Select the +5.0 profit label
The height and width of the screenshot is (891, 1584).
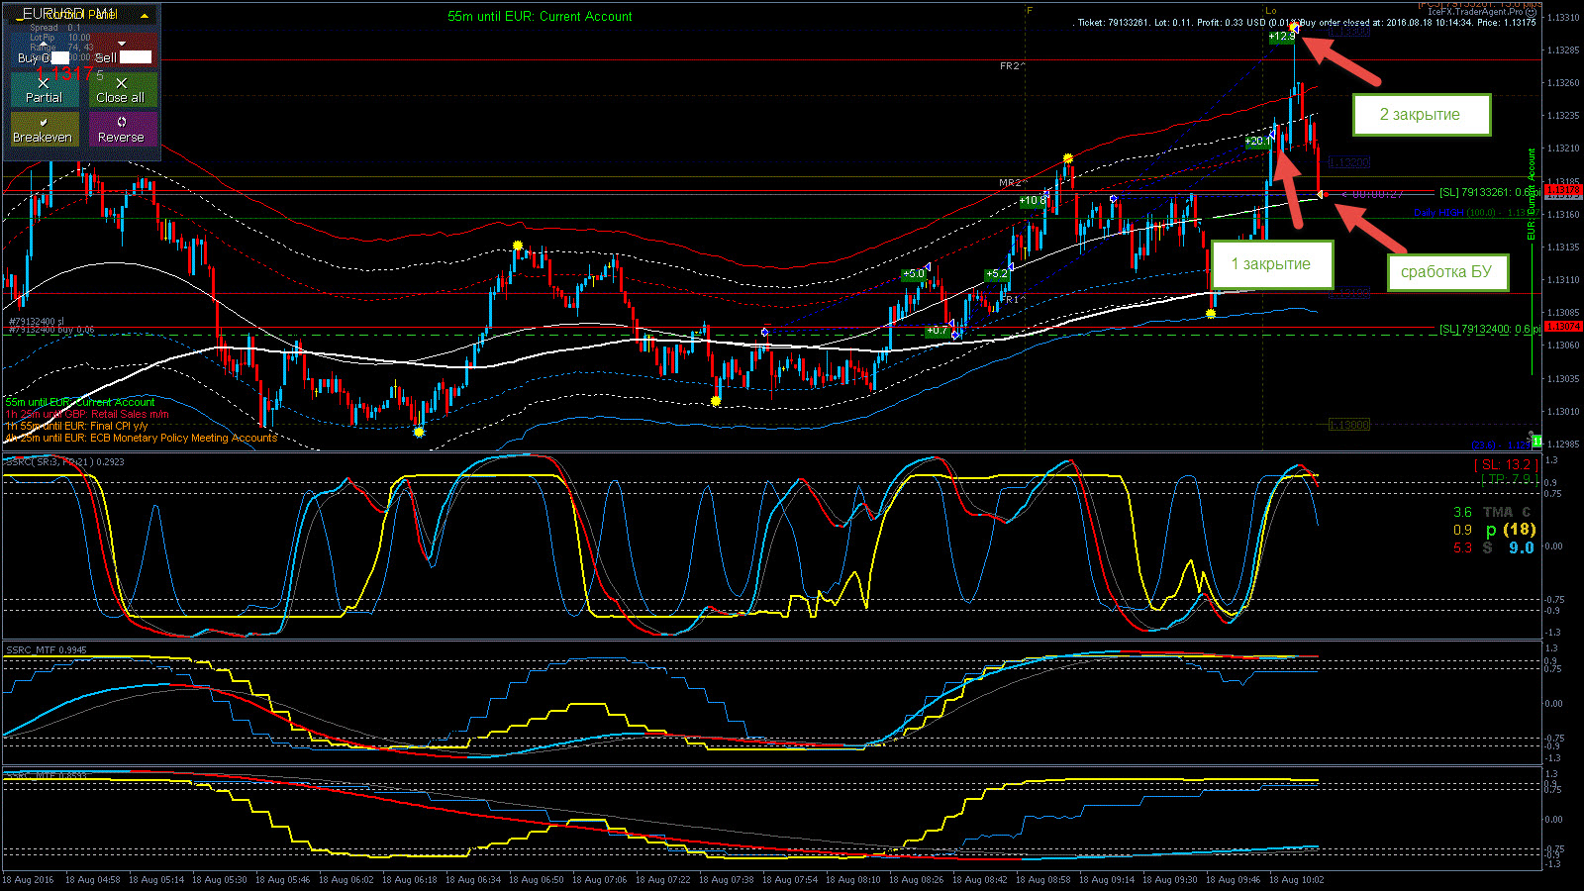click(x=913, y=274)
